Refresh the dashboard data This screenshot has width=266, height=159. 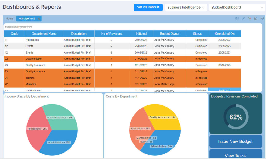point(237,18)
